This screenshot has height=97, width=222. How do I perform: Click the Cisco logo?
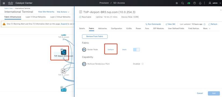(11, 3)
